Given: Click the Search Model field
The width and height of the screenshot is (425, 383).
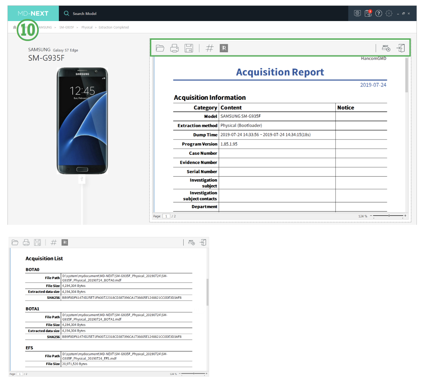Looking at the screenshot, I should point(85,14).
